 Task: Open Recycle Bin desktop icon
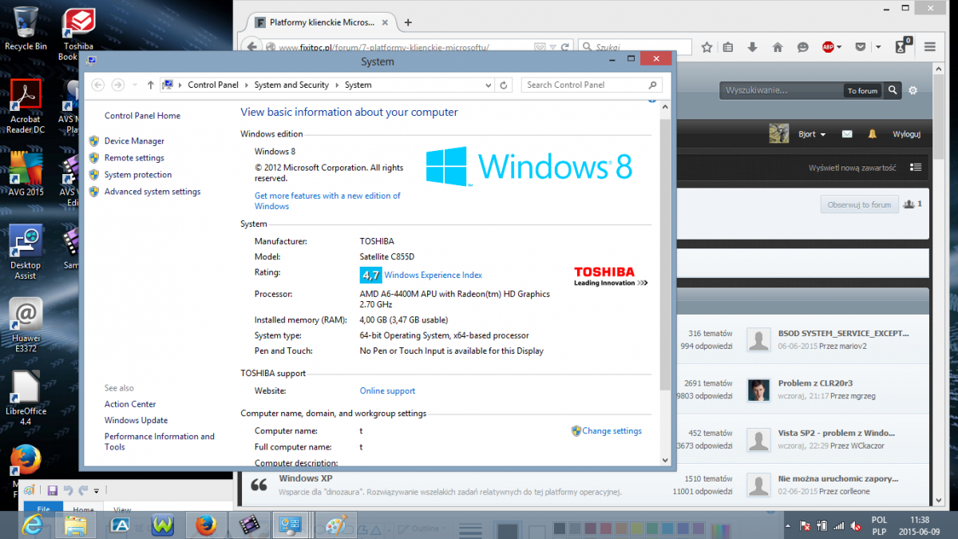pos(26,28)
